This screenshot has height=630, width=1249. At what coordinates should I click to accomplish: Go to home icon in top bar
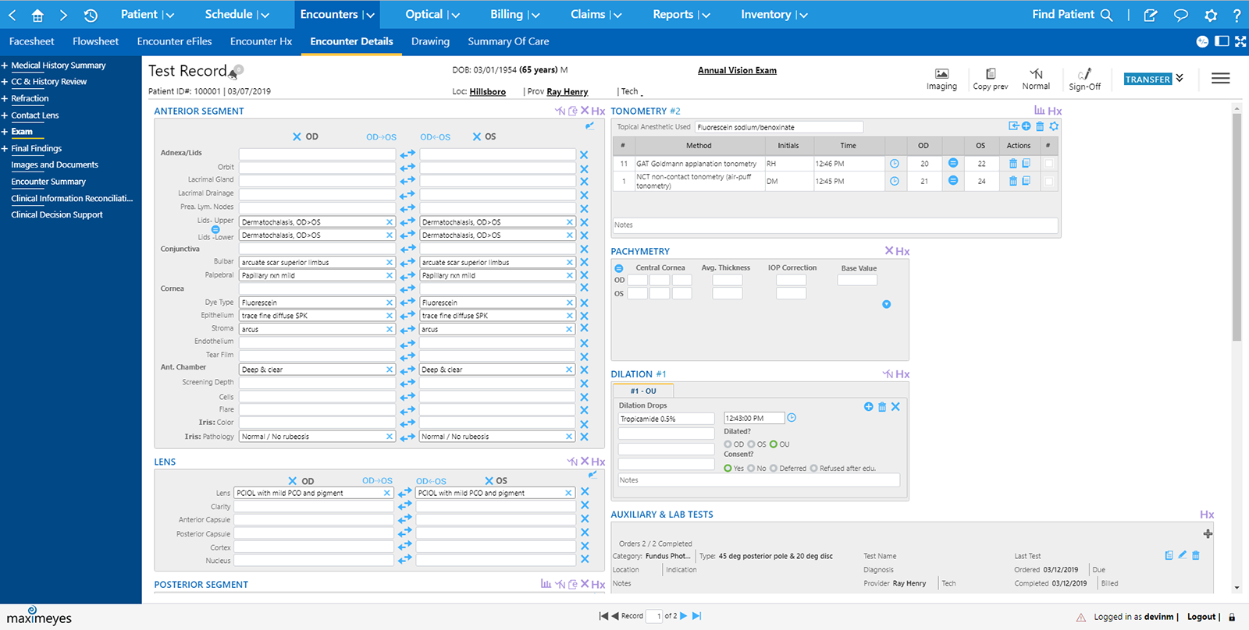37,15
